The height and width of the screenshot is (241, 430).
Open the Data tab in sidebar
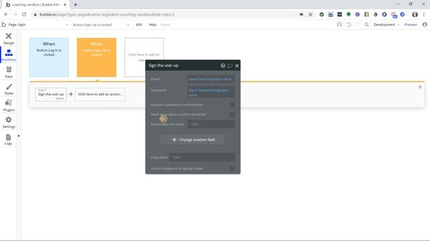(x=9, y=72)
